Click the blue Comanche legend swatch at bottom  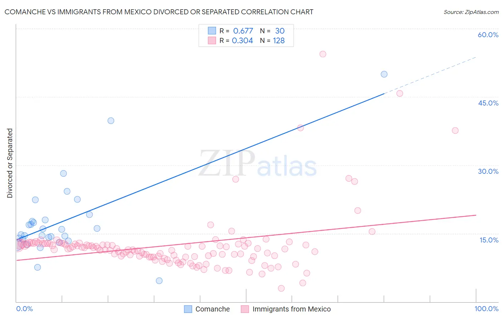188,309
